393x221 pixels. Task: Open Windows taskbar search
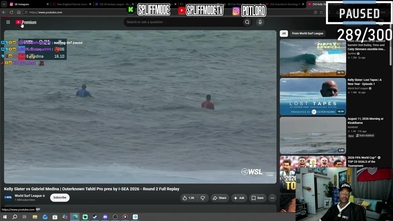[15, 217]
